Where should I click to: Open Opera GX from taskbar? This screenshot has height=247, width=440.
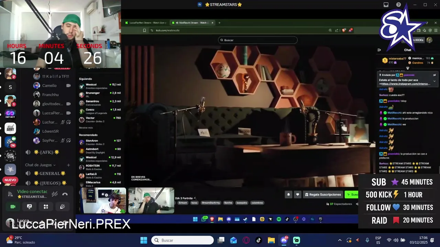click(x=246, y=240)
